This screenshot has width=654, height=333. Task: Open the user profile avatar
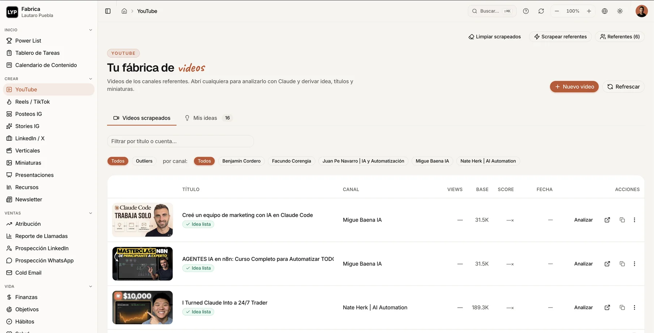point(642,11)
